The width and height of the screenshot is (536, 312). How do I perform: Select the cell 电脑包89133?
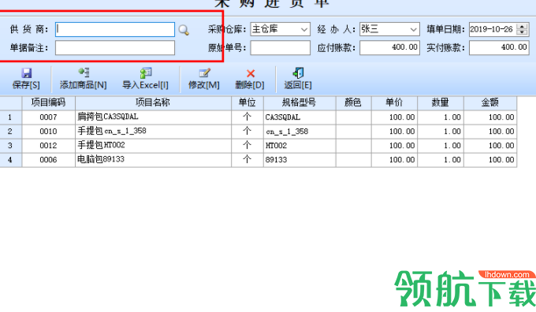[153, 160]
